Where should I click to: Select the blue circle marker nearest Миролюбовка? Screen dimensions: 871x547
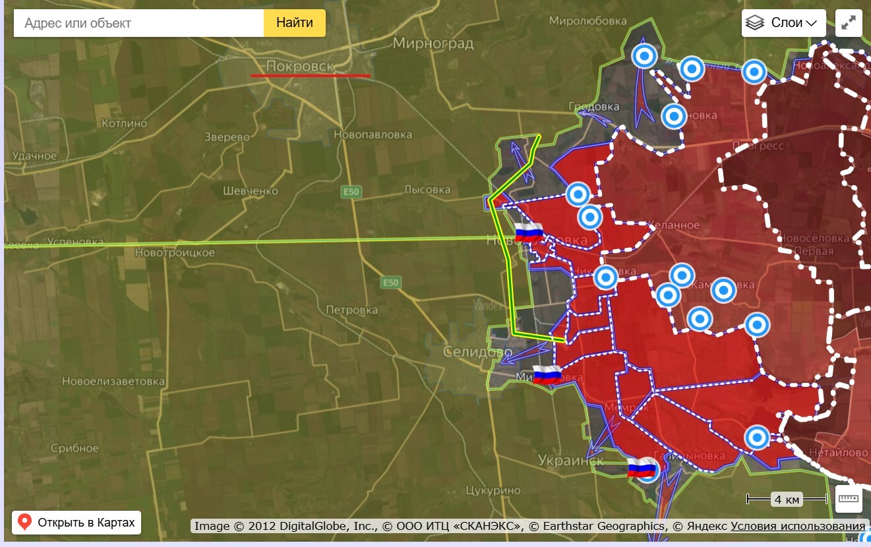tap(644, 56)
